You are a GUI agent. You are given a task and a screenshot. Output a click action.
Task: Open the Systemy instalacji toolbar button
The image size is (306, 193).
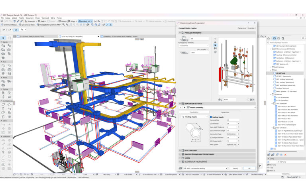click(x=10, y=25)
